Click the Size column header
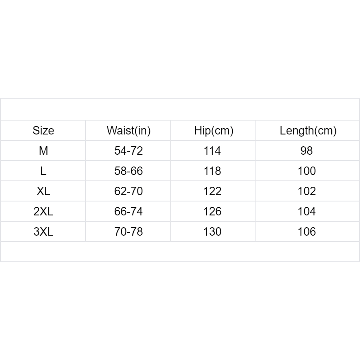 coord(43,131)
